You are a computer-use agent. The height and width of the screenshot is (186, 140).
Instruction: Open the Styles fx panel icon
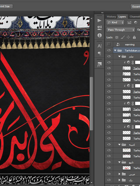coord(99,65)
